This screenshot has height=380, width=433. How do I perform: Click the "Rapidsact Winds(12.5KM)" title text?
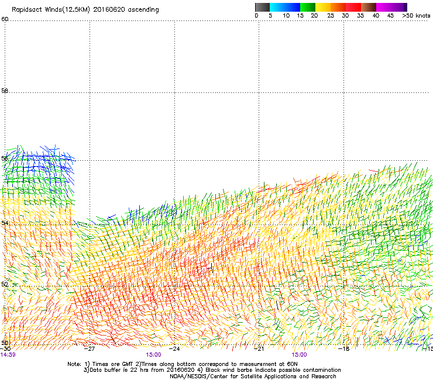[x=51, y=10]
